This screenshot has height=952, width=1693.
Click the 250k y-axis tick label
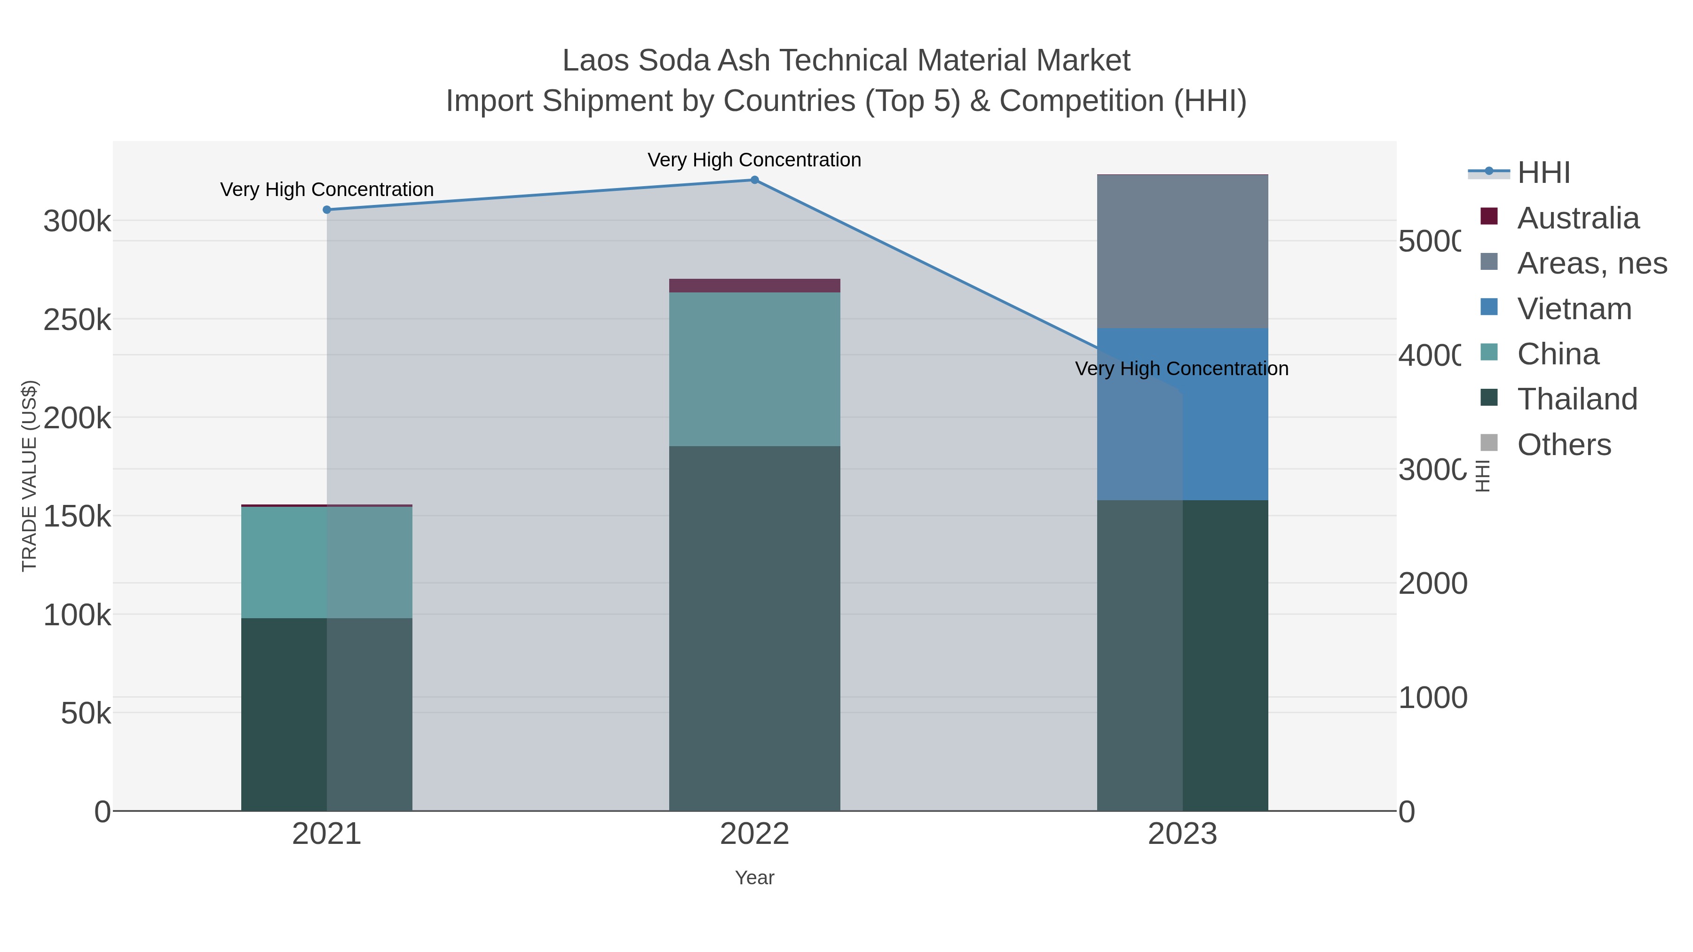tap(78, 320)
